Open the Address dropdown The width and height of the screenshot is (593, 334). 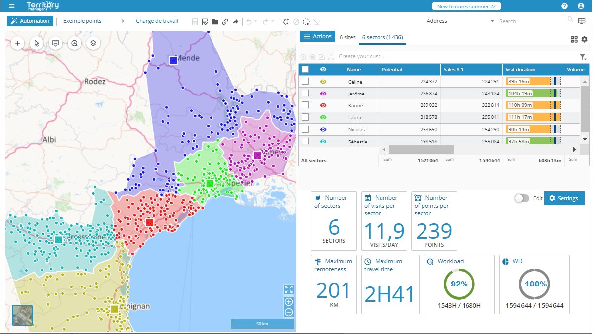492,21
